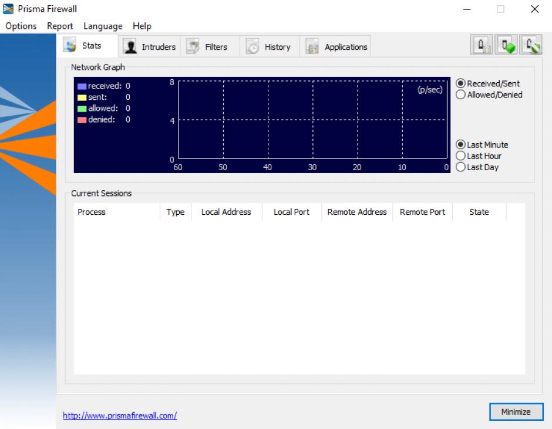Open the Report menu
This screenshot has width=552, height=429.
[60, 26]
